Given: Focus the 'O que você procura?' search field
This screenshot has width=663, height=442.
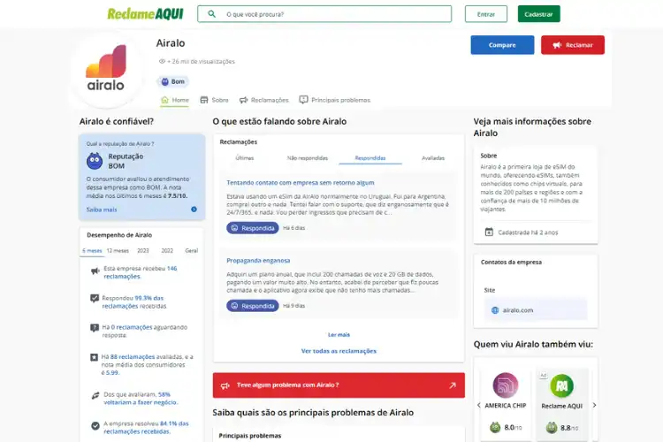Looking at the screenshot, I should click(x=324, y=14).
